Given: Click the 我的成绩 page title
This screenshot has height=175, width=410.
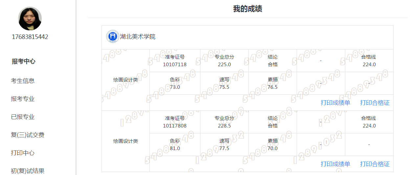Looking at the screenshot, I should (x=247, y=9).
